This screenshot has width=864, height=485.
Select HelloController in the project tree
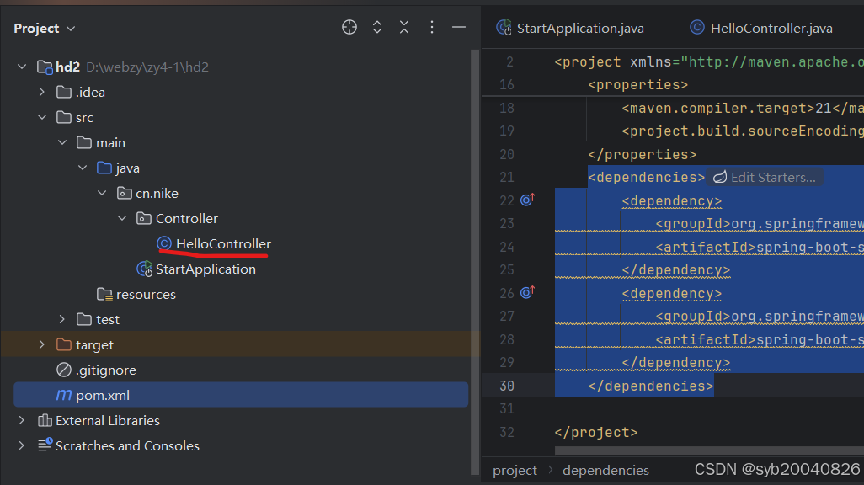(223, 243)
